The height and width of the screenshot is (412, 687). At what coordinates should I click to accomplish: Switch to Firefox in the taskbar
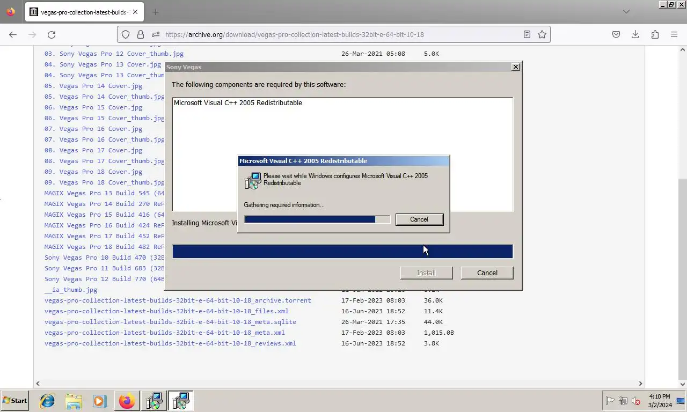pos(127,401)
